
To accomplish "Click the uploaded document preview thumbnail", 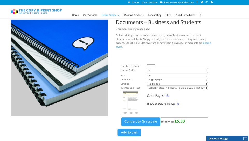I will [130, 103].
